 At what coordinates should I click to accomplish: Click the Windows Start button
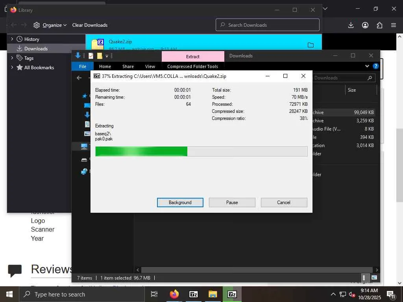pos(9,294)
